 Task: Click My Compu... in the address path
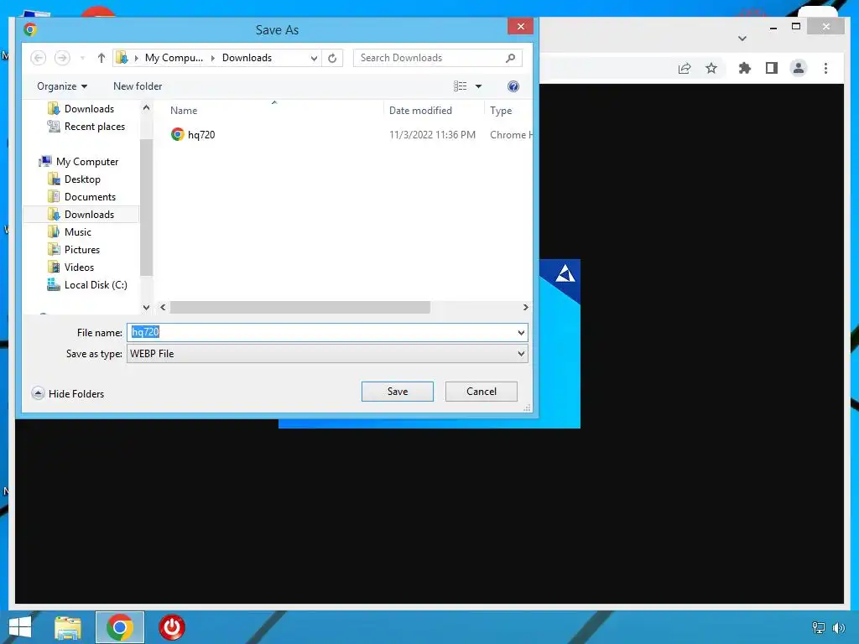pyautogui.click(x=174, y=58)
